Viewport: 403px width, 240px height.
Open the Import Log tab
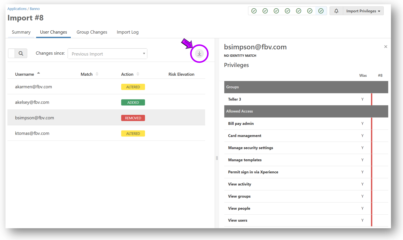tap(127, 32)
